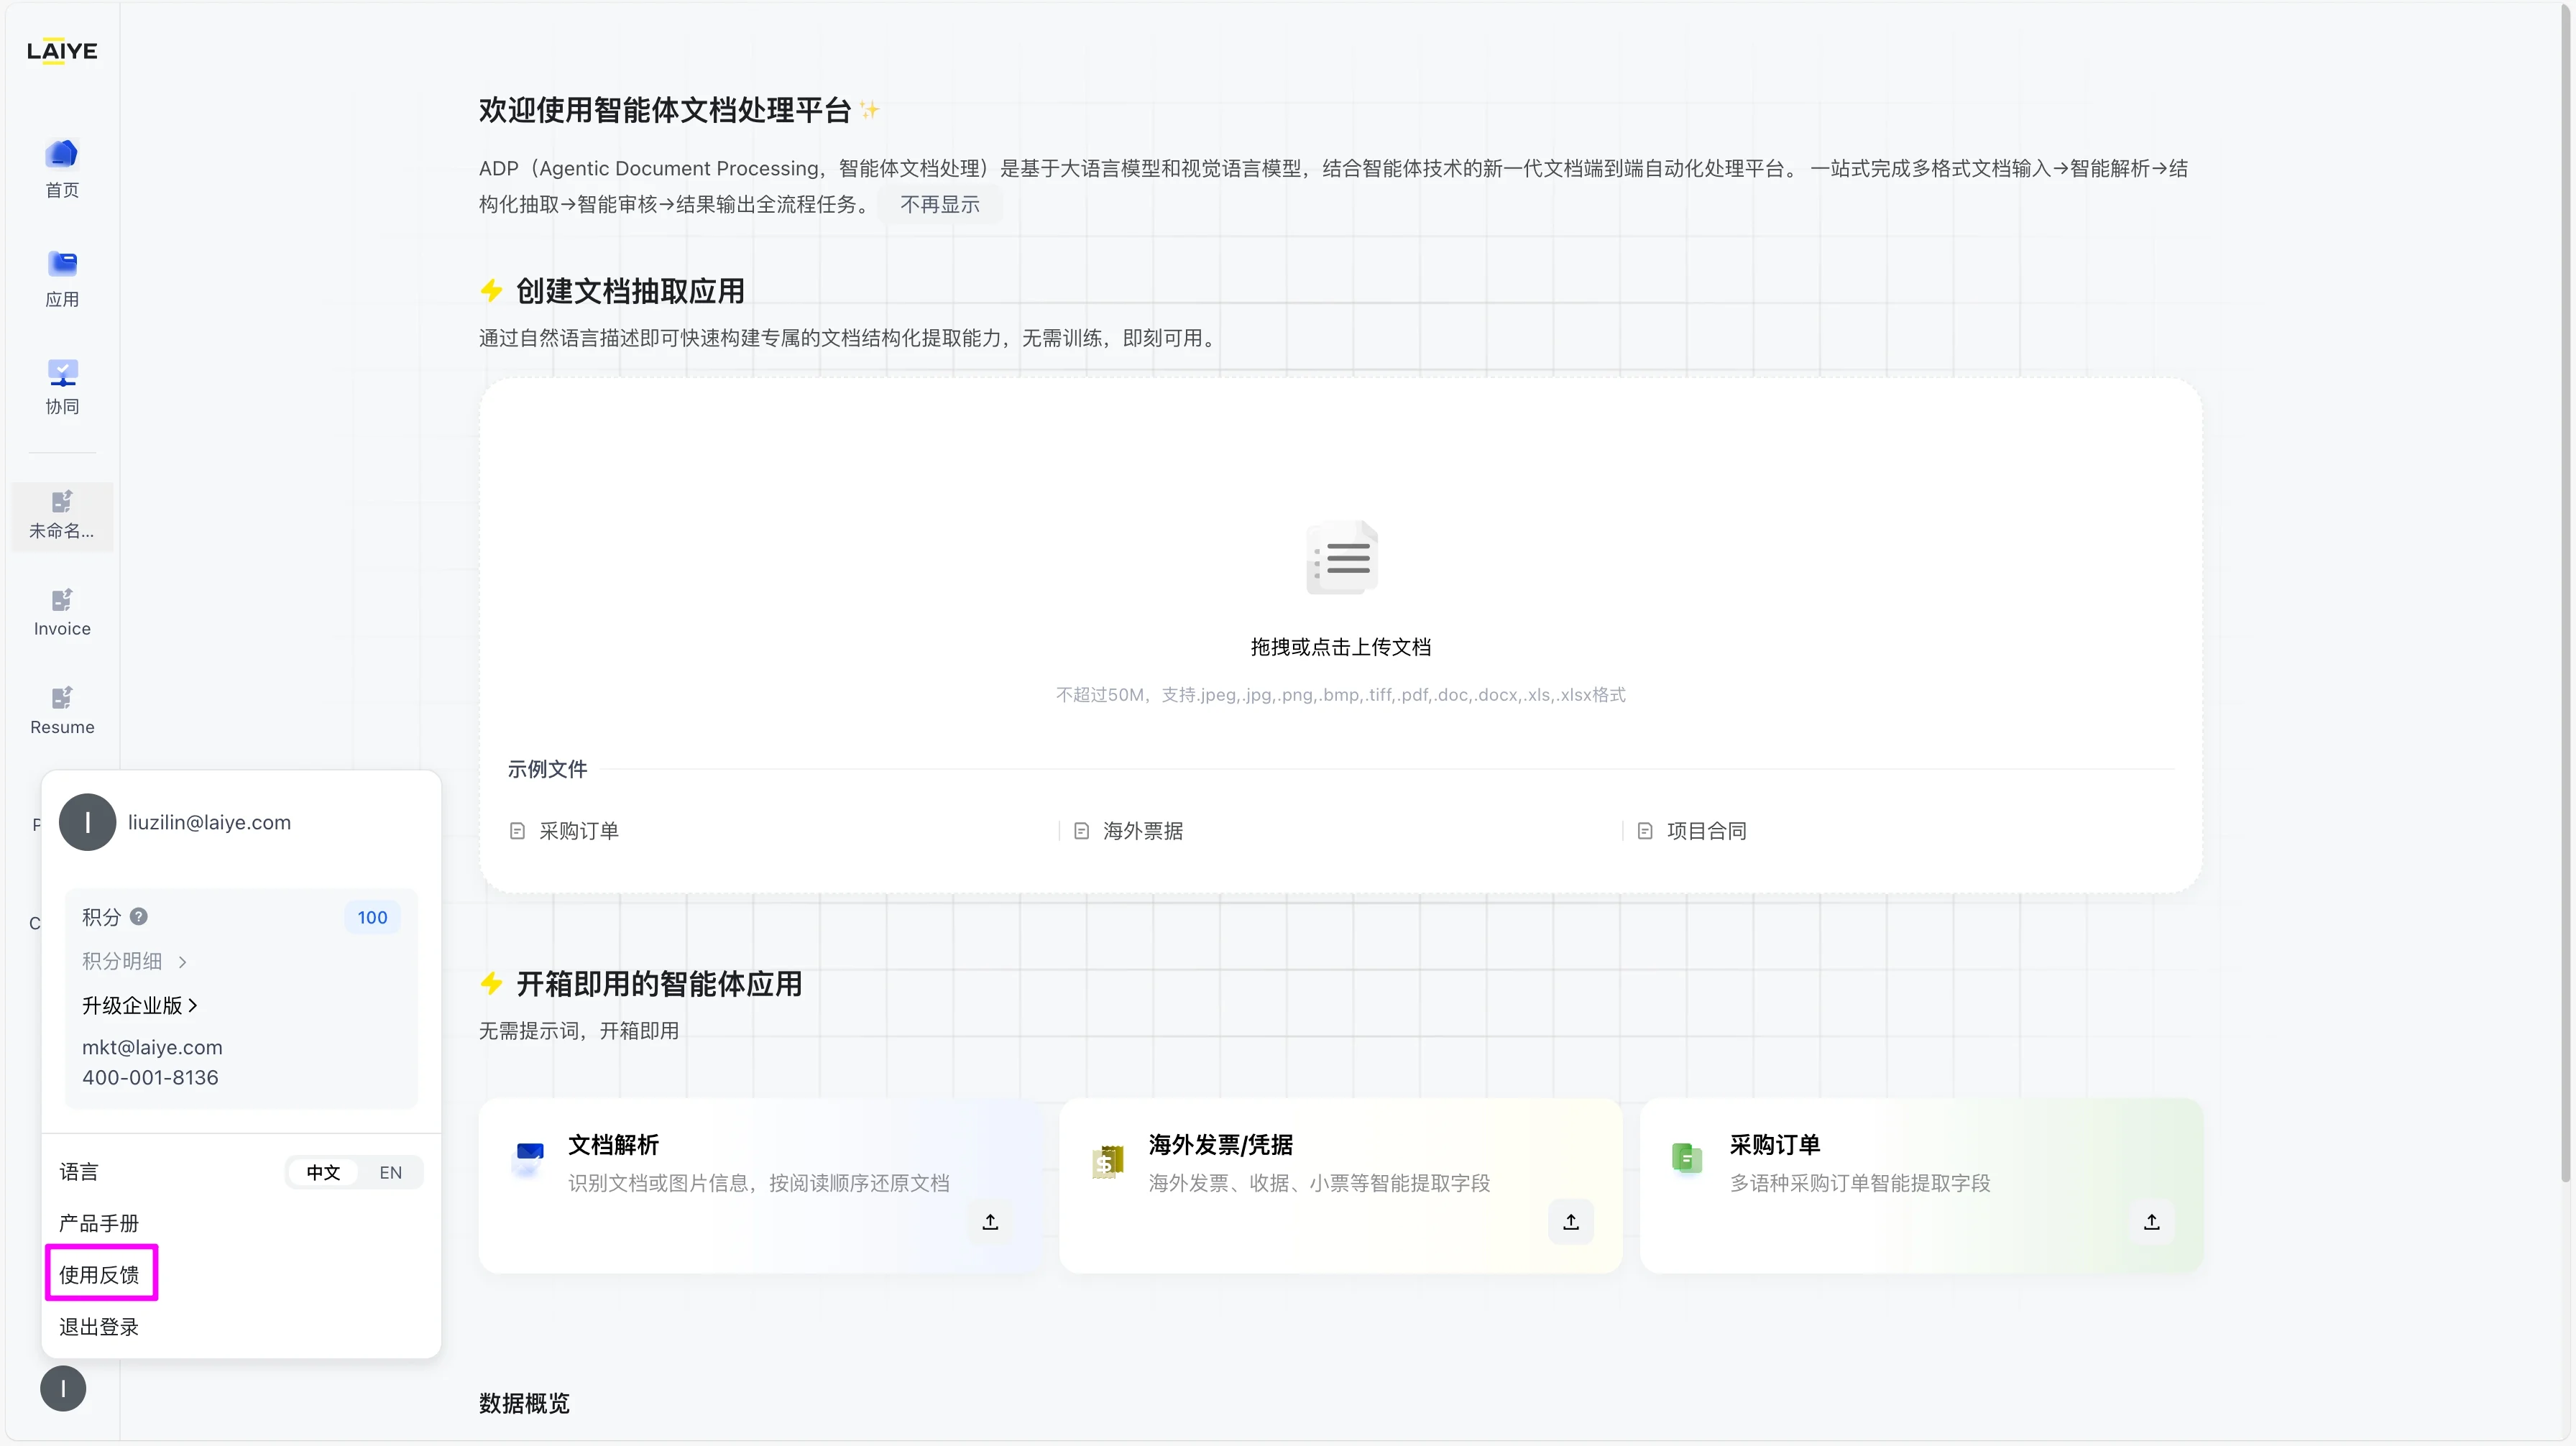2576x1446 pixels.
Task: Expand 积分明细 points details
Action: pos(135,961)
